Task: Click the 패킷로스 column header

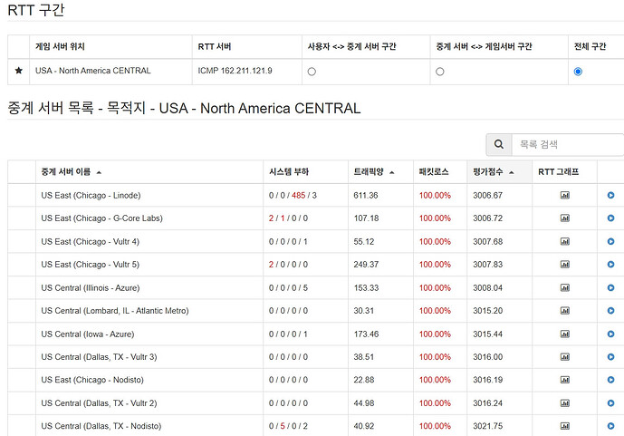Action: 434,172
